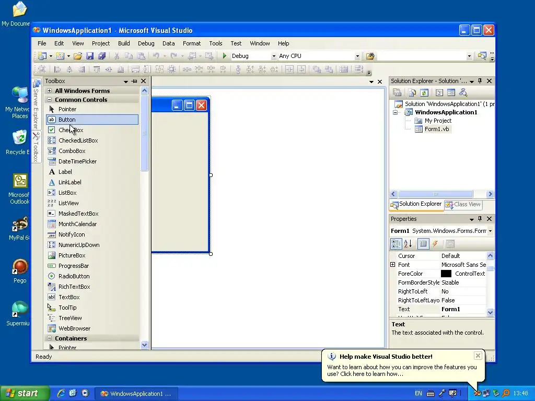Pin the Toolbox with auto-hide pushpin

tap(134, 81)
